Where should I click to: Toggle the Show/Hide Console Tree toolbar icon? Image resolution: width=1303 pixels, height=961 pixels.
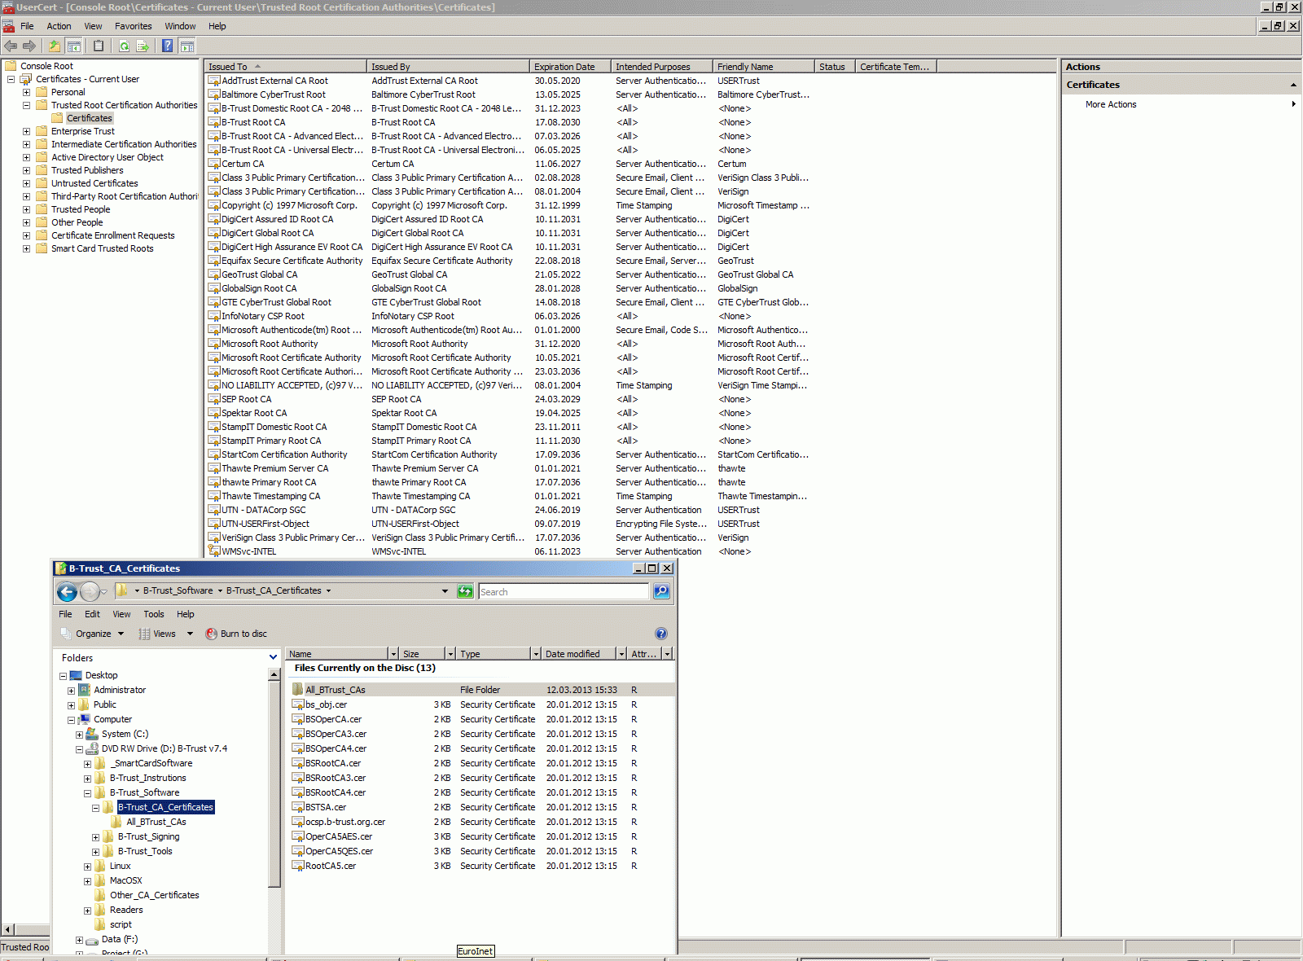[x=73, y=46]
